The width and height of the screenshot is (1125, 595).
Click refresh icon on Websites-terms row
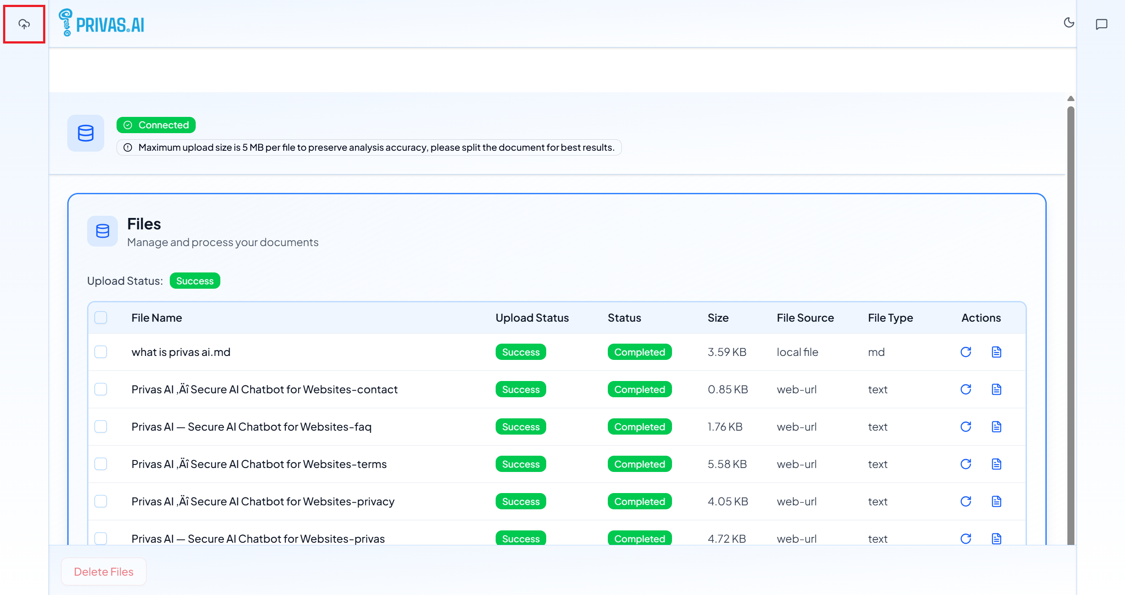tap(965, 464)
